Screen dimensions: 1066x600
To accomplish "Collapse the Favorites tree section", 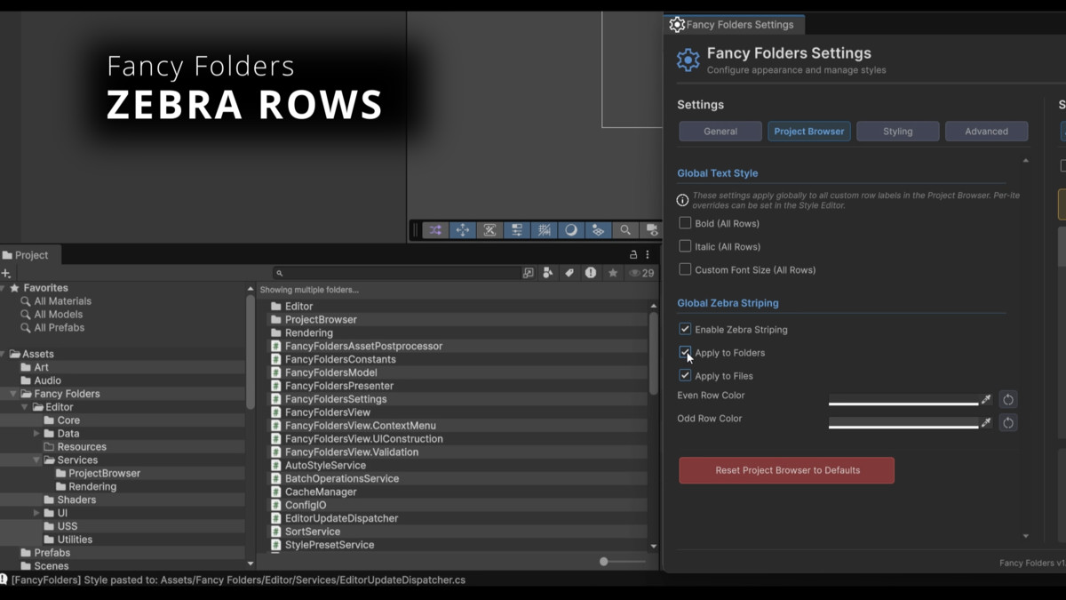I will point(3,288).
